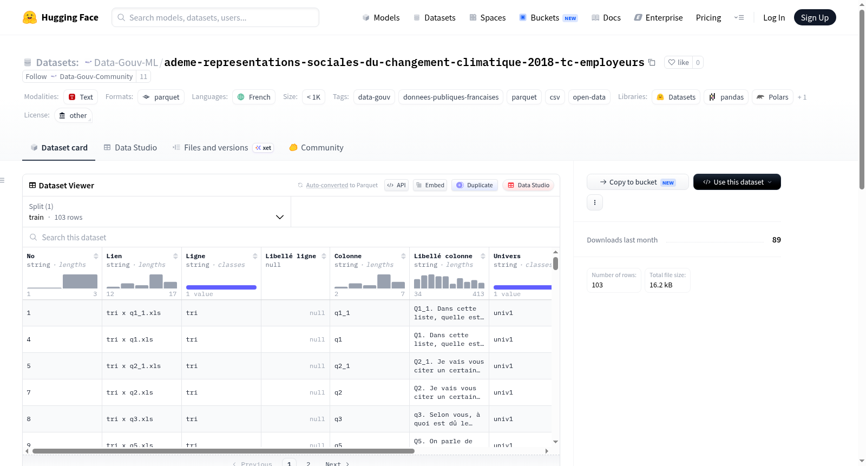Click the donnees-publiques-francaises tag
The image size is (866, 466).
(451, 97)
